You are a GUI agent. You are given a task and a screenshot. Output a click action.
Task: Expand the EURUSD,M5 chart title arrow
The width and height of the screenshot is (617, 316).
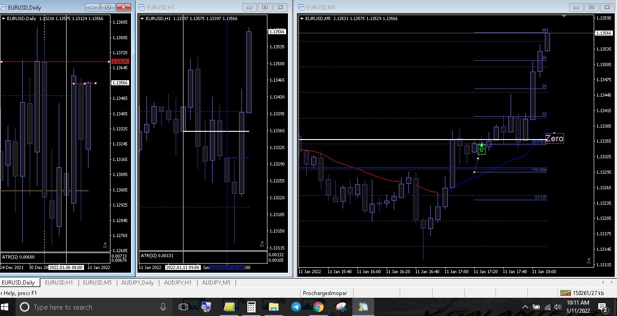302,19
